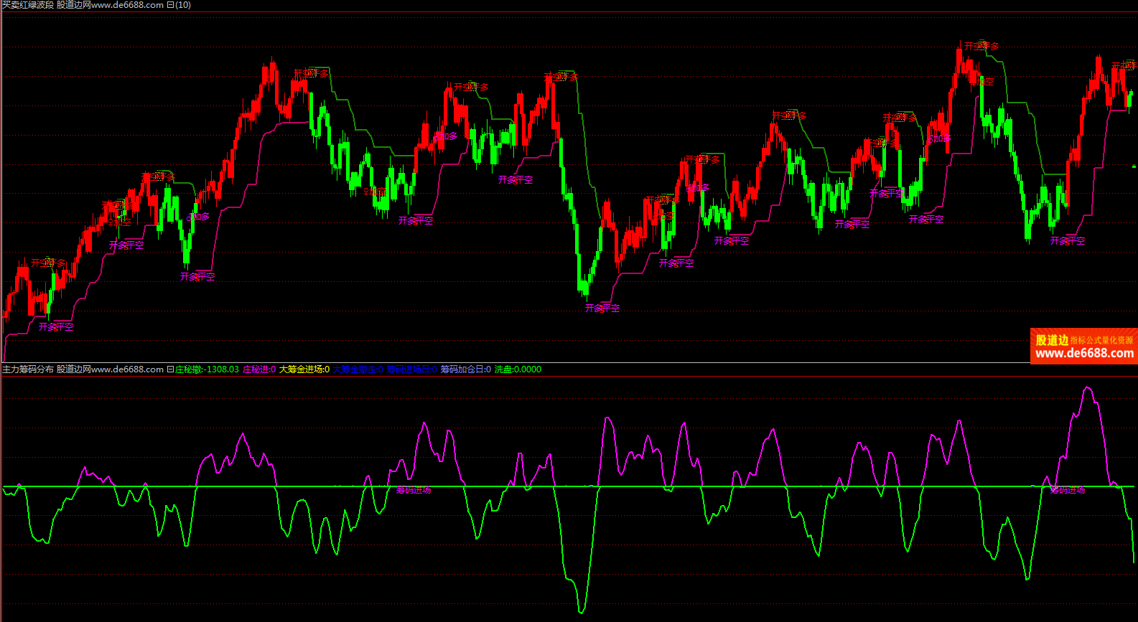Click the leftmost 开多平空 buy signal
The height and width of the screenshot is (622, 1138).
pyautogui.click(x=56, y=327)
